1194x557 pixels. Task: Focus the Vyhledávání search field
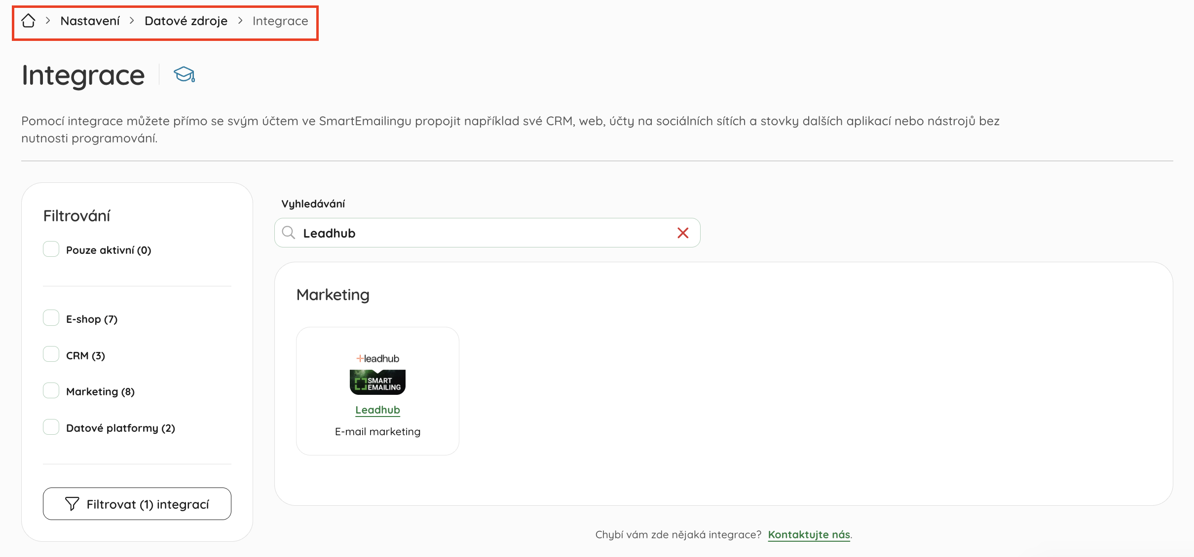[x=487, y=233]
